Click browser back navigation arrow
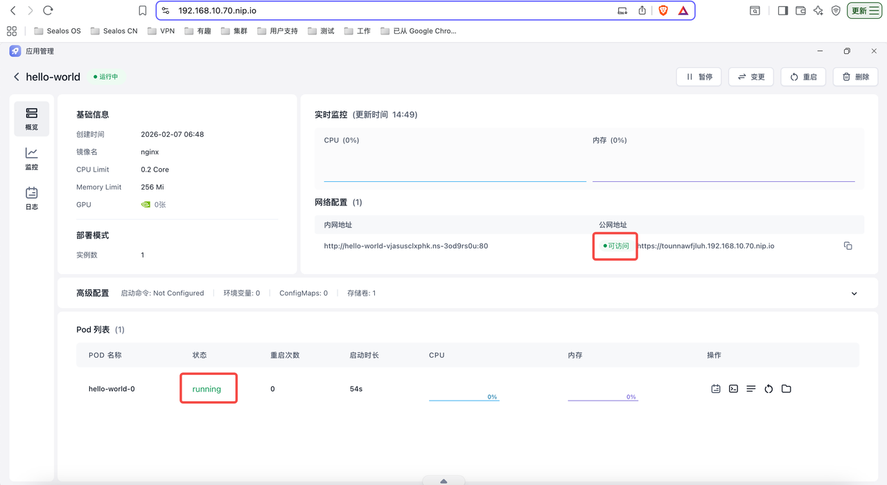887x485 pixels. point(13,10)
